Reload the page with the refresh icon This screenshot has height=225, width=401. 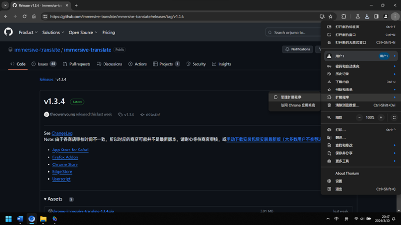25,17
